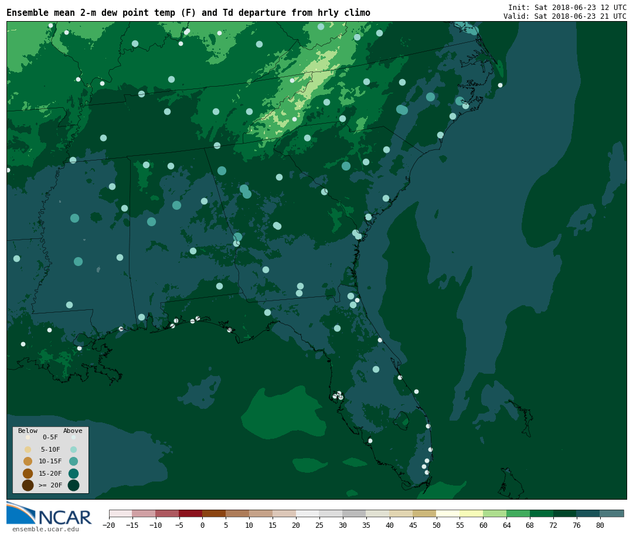Pick the colorbar swatch between -10 and -5
633x536 pixels.
tap(167, 513)
